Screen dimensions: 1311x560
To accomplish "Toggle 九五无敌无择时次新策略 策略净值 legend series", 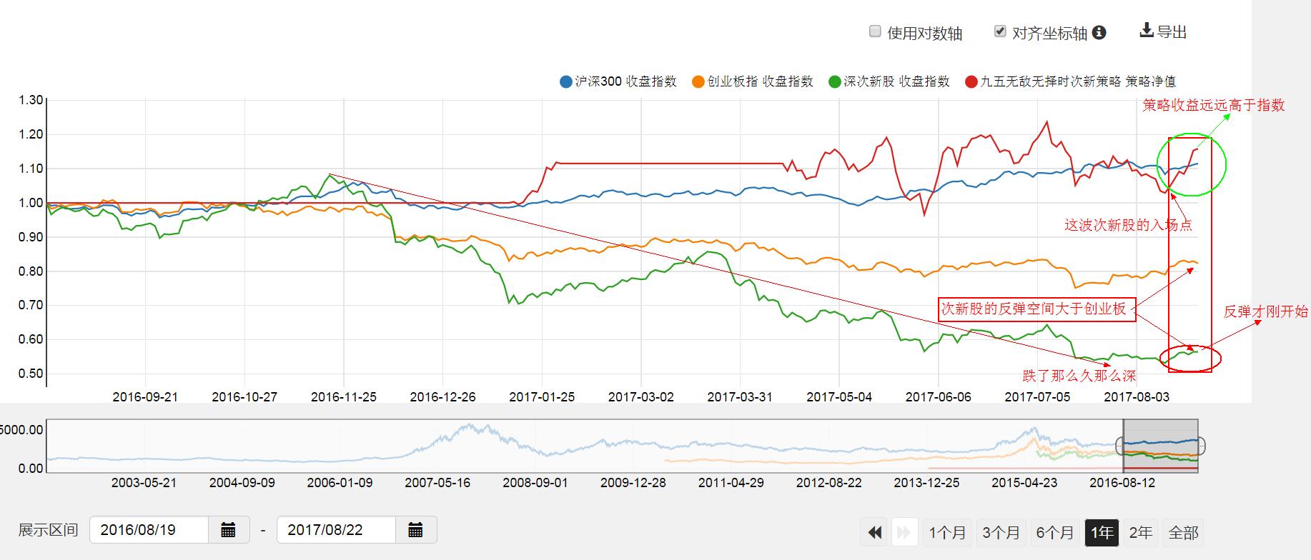I will 1070,81.
